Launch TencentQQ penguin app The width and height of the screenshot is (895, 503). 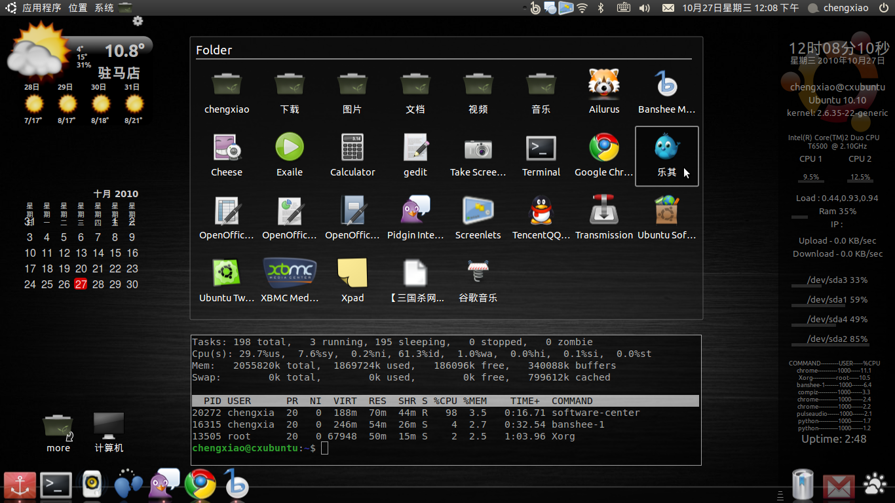[541, 219]
